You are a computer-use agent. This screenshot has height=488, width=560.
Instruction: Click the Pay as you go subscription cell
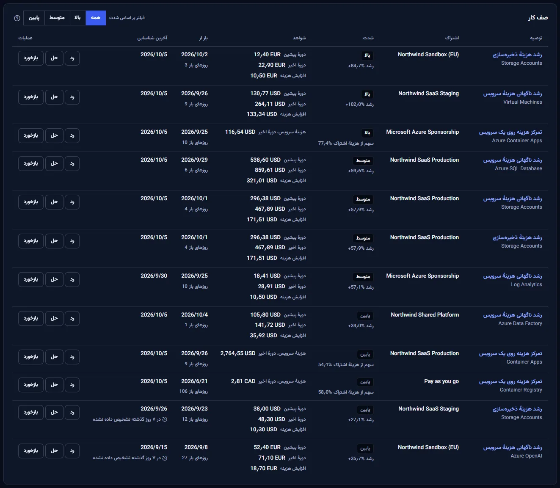coord(441,381)
